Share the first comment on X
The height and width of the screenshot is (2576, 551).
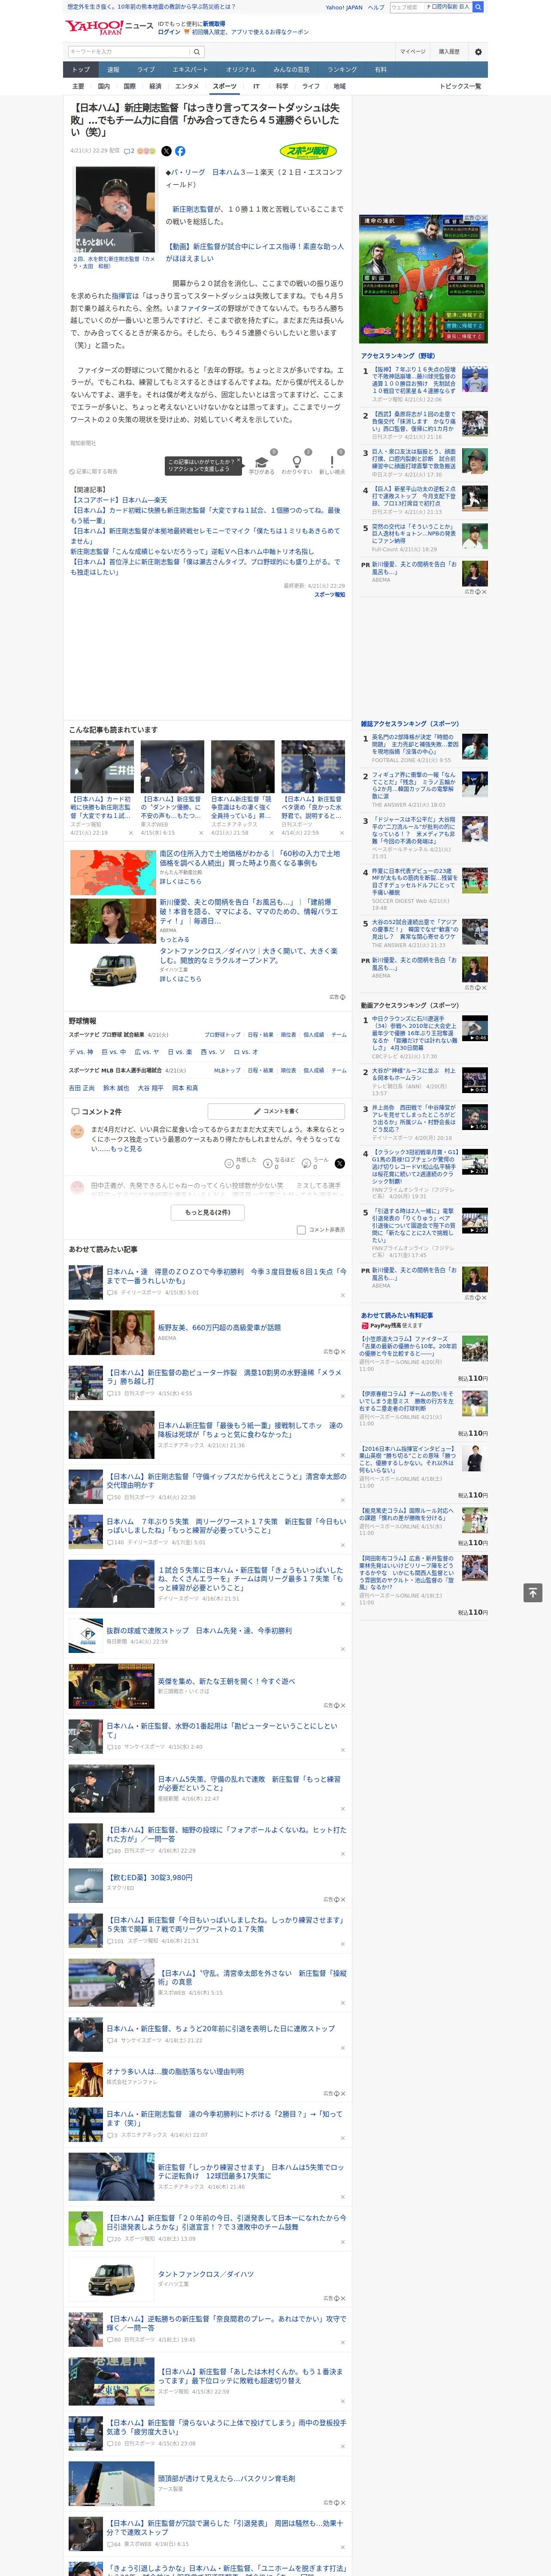click(x=340, y=1163)
